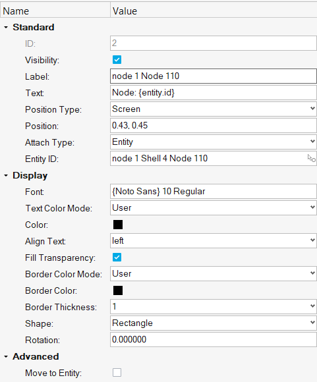
Task: Enable the Move to Entity checkbox
Action: click(117, 373)
